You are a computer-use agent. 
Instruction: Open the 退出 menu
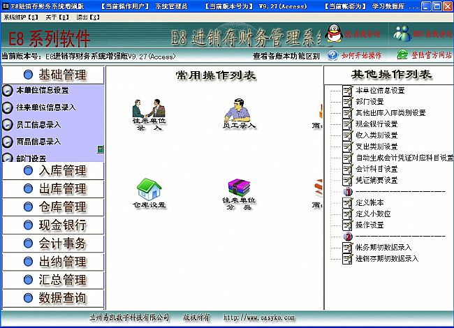click(88, 17)
